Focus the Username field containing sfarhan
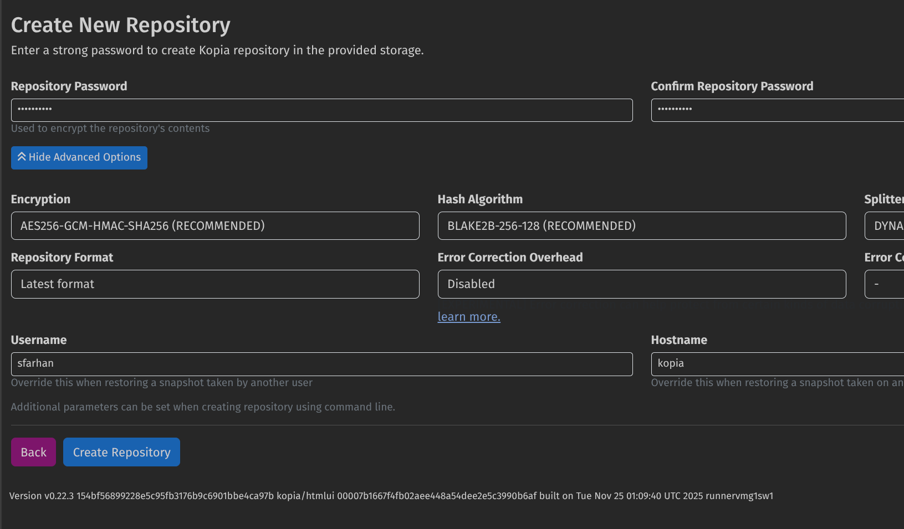The width and height of the screenshot is (904, 529). pyautogui.click(x=321, y=364)
